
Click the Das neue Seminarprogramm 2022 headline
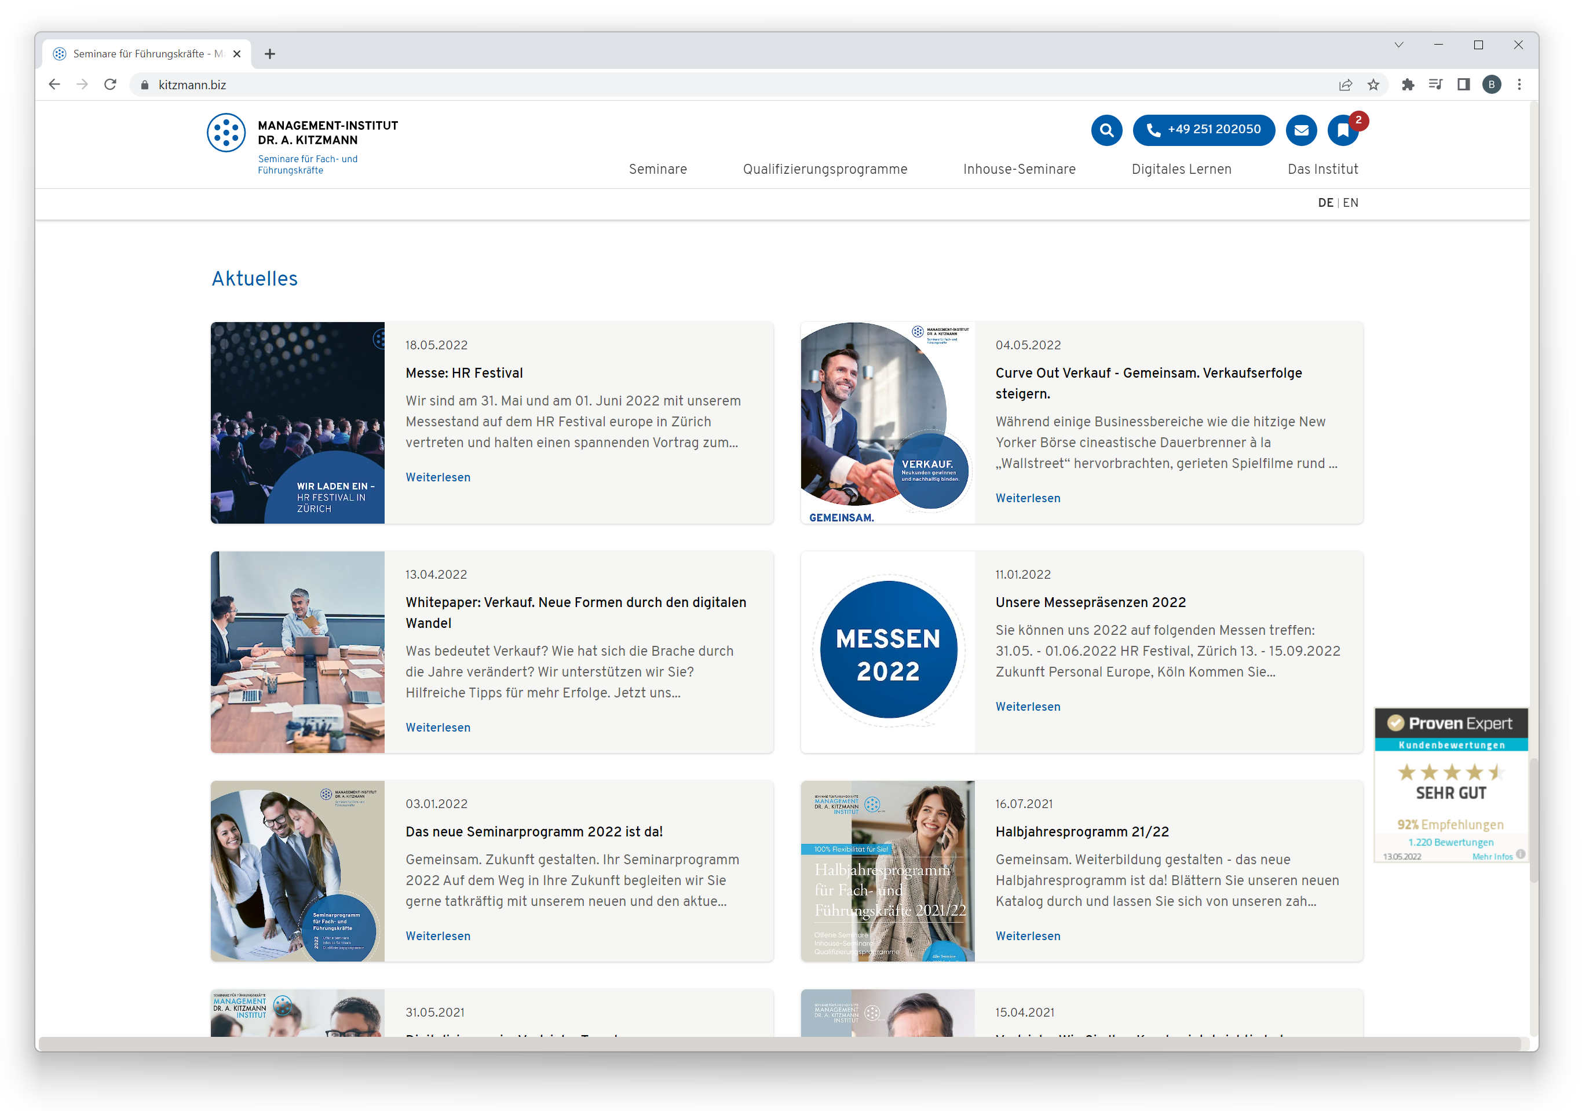(534, 832)
